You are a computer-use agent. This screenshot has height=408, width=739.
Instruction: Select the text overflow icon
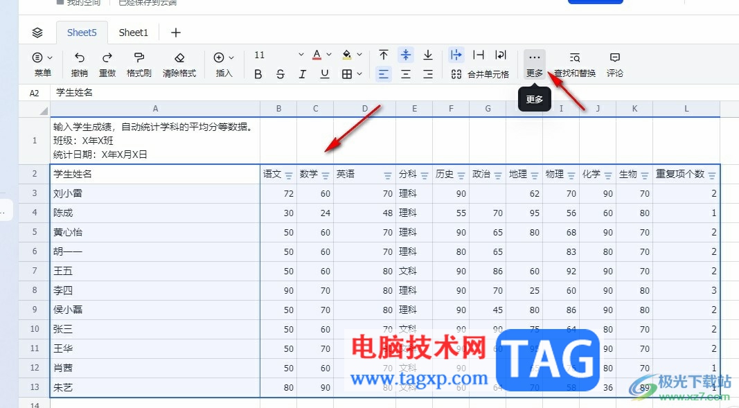coord(456,55)
